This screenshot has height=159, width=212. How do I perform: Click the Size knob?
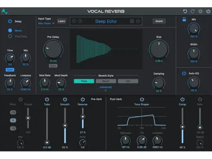coord(159,49)
